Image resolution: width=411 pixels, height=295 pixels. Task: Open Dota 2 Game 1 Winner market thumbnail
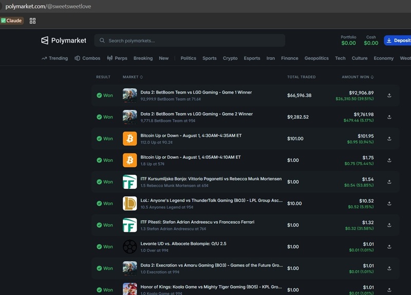point(130,95)
